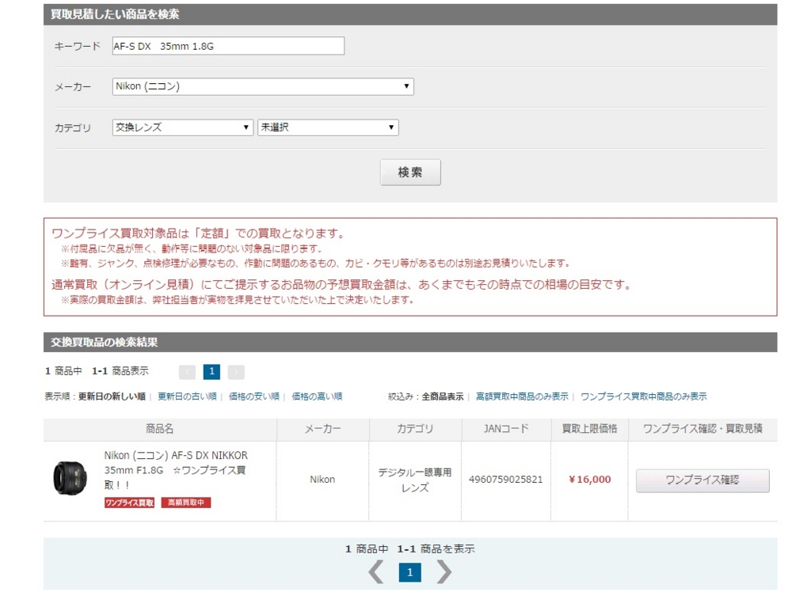Click the デジタル一眼専用レンズ category cell
The width and height of the screenshot is (811, 592).
click(415, 480)
